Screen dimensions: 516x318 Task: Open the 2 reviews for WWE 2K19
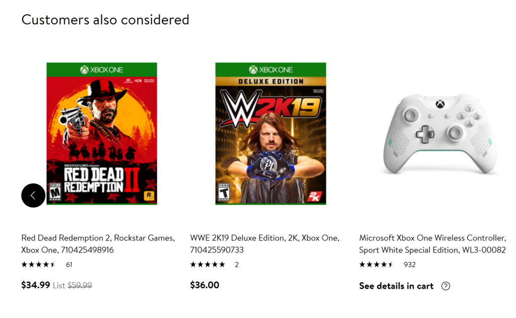click(x=236, y=264)
